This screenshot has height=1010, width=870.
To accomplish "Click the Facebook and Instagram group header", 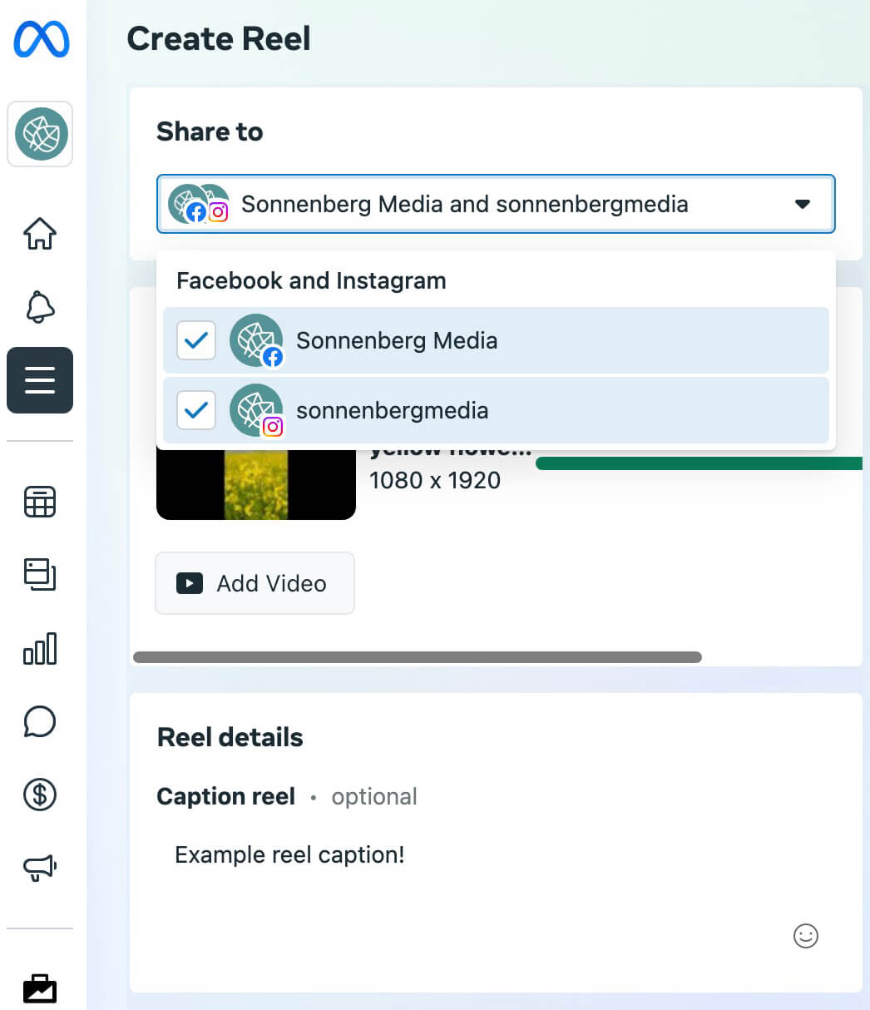I will pyautogui.click(x=311, y=281).
